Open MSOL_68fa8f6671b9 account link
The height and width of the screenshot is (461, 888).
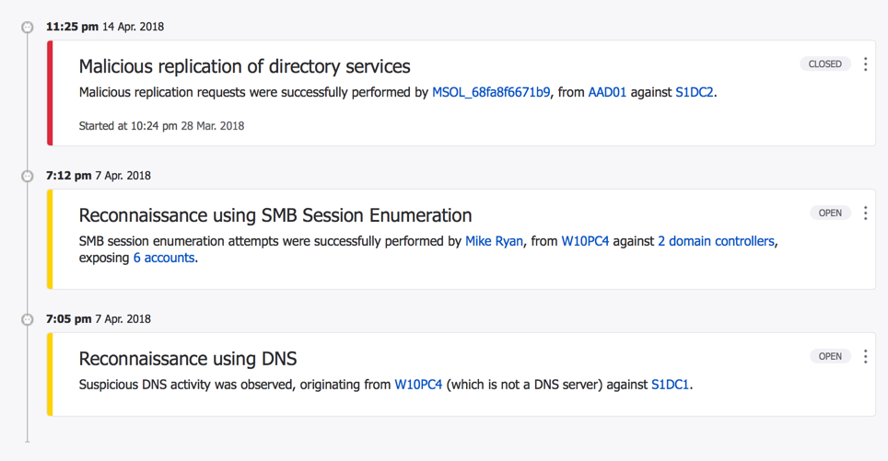click(491, 92)
